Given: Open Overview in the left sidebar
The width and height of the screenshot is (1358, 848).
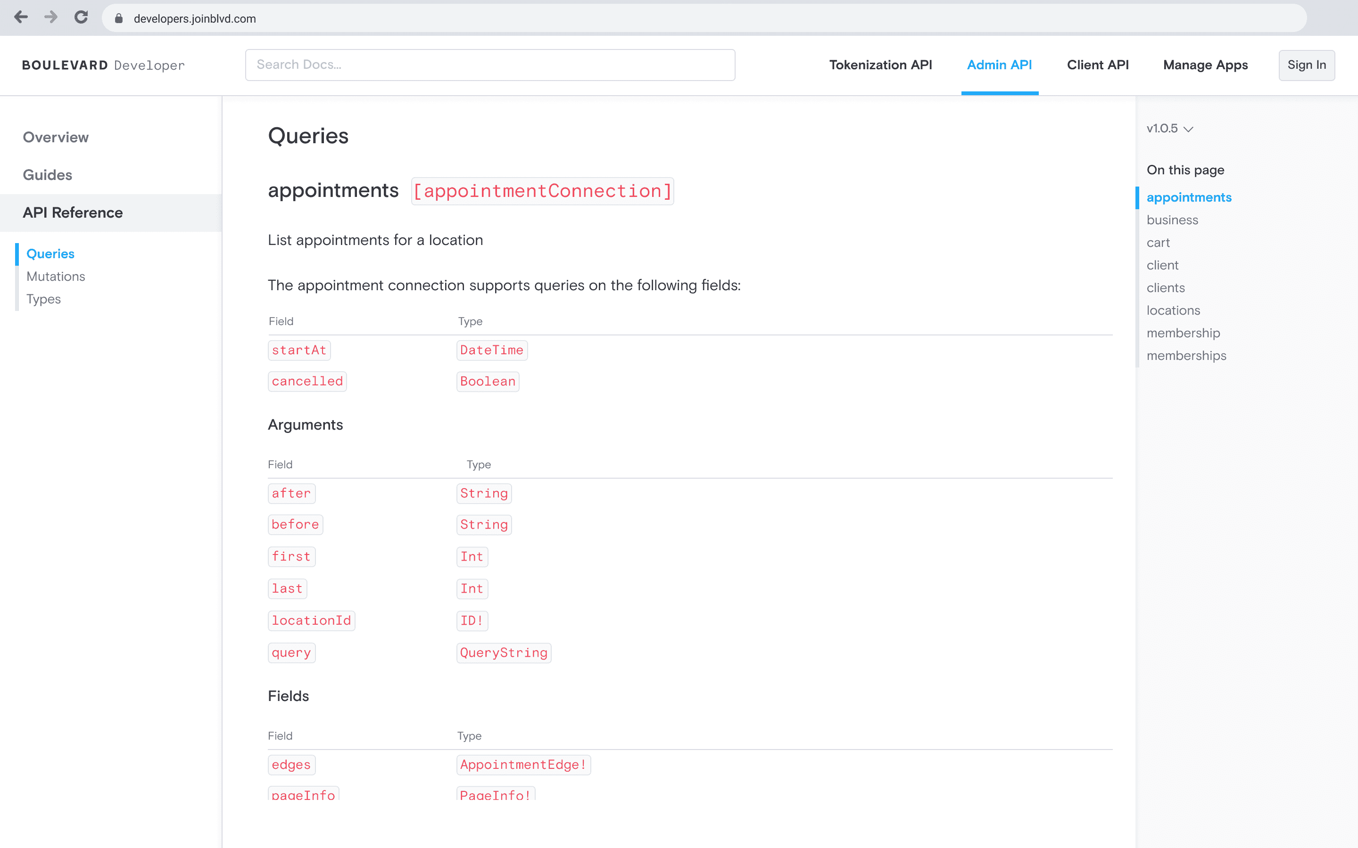Looking at the screenshot, I should 56,138.
